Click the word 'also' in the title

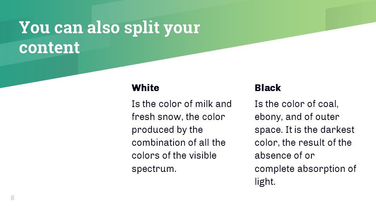tap(103, 27)
